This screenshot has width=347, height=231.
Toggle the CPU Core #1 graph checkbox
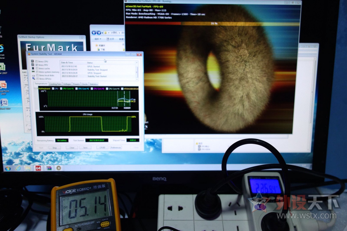[x=61, y=89]
